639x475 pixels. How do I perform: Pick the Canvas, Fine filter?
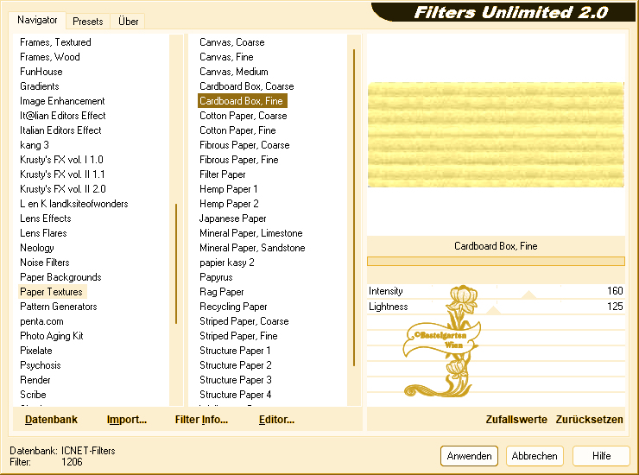(226, 57)
